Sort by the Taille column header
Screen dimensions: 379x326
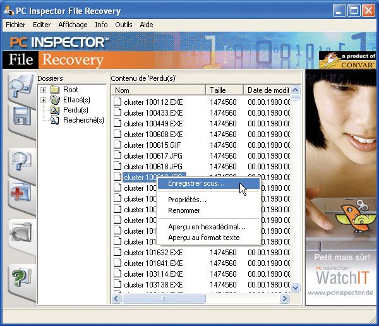[224, 90]
